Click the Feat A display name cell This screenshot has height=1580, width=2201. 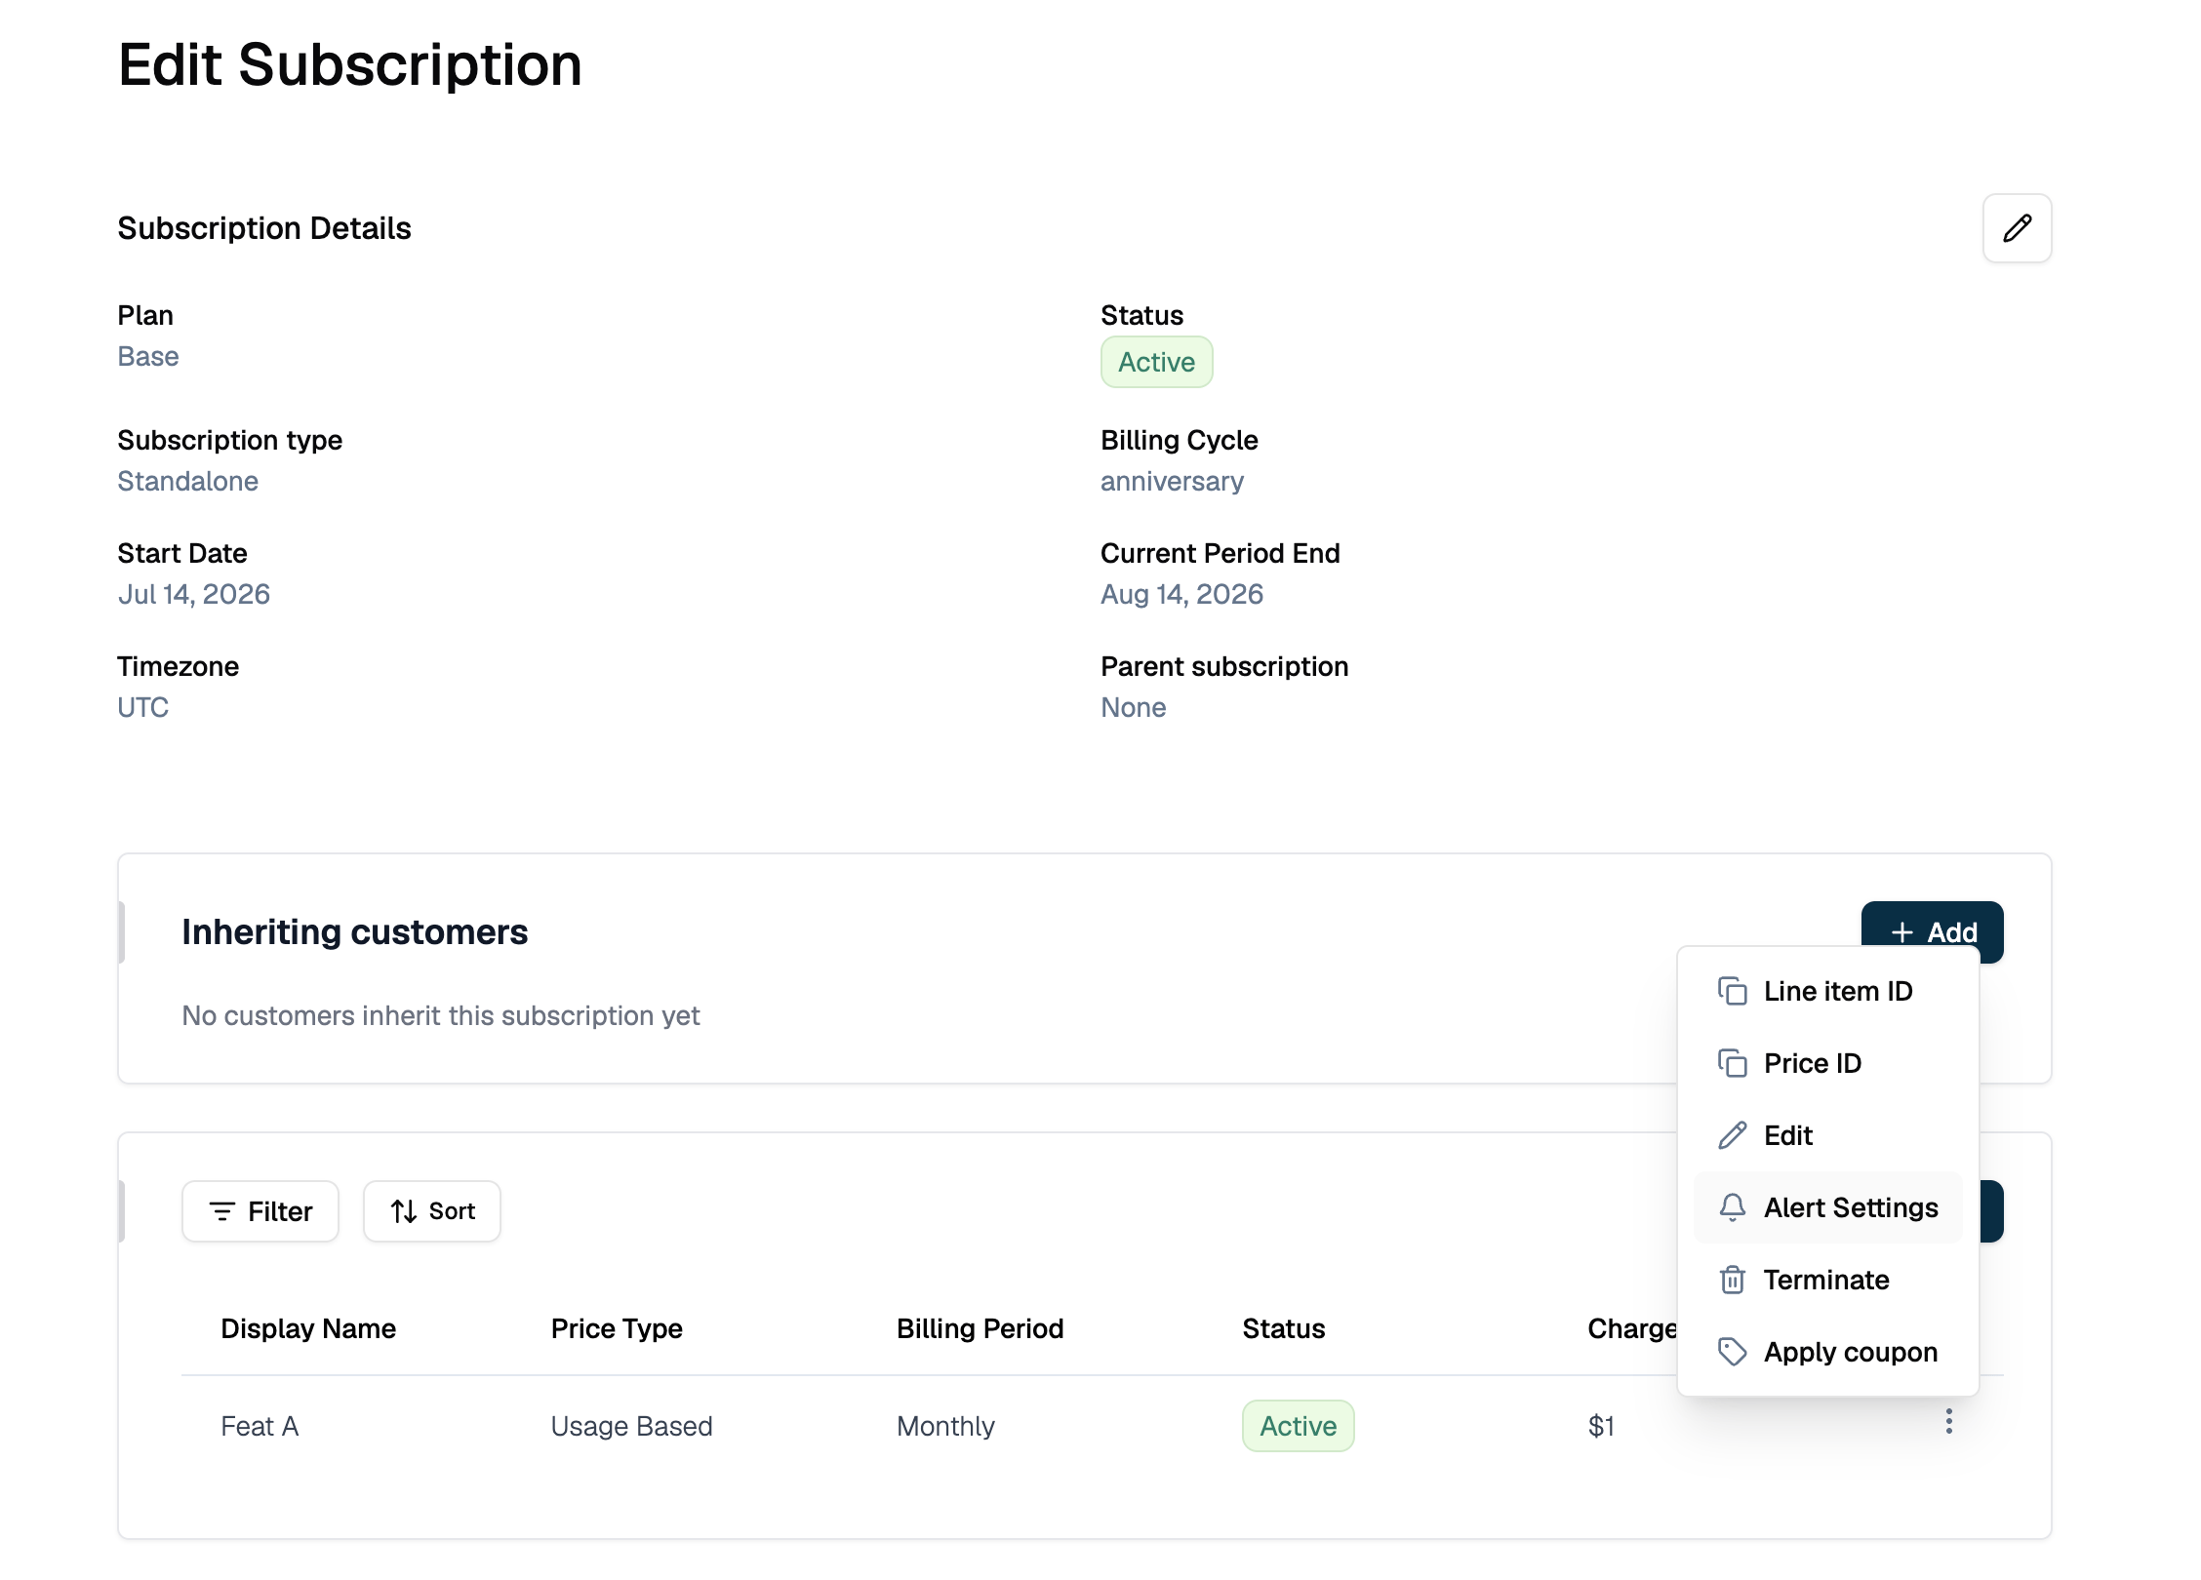coord(260,1426)
